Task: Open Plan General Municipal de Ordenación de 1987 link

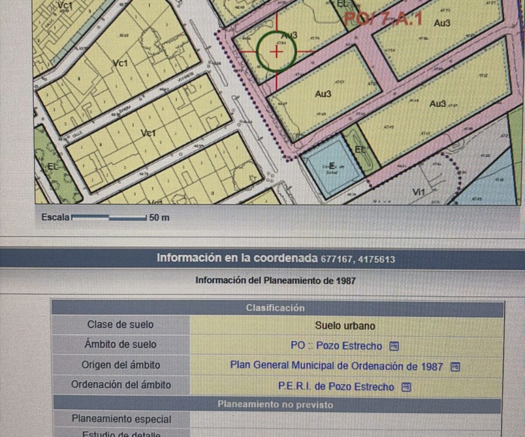Action: coord(336,366)
